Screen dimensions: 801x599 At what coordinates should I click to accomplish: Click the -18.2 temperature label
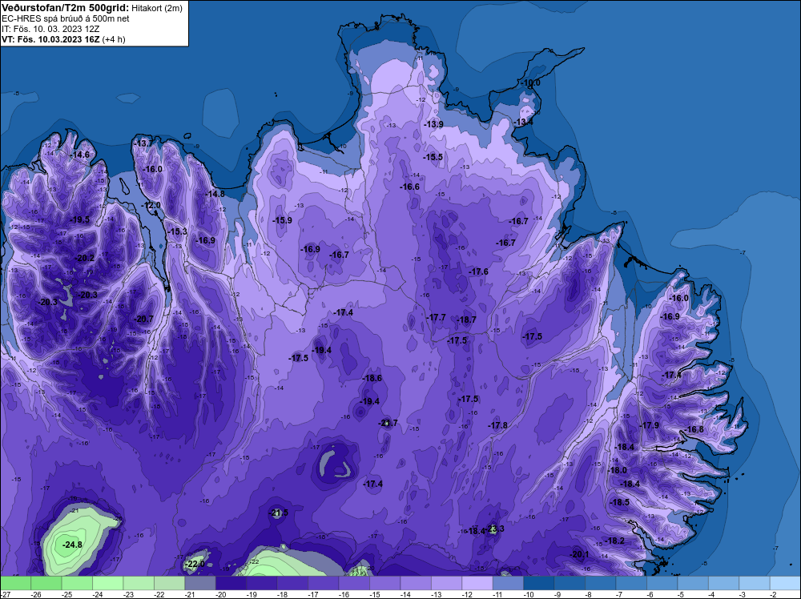(614, 541)
